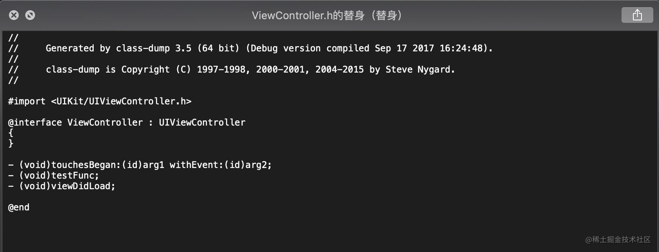
Task: Click the Steve Nygard copyright line
Action: 231,69
